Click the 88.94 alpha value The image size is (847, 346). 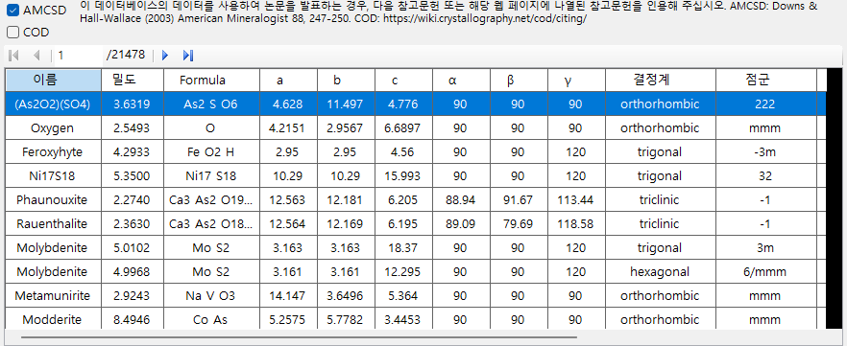[461, 200]
